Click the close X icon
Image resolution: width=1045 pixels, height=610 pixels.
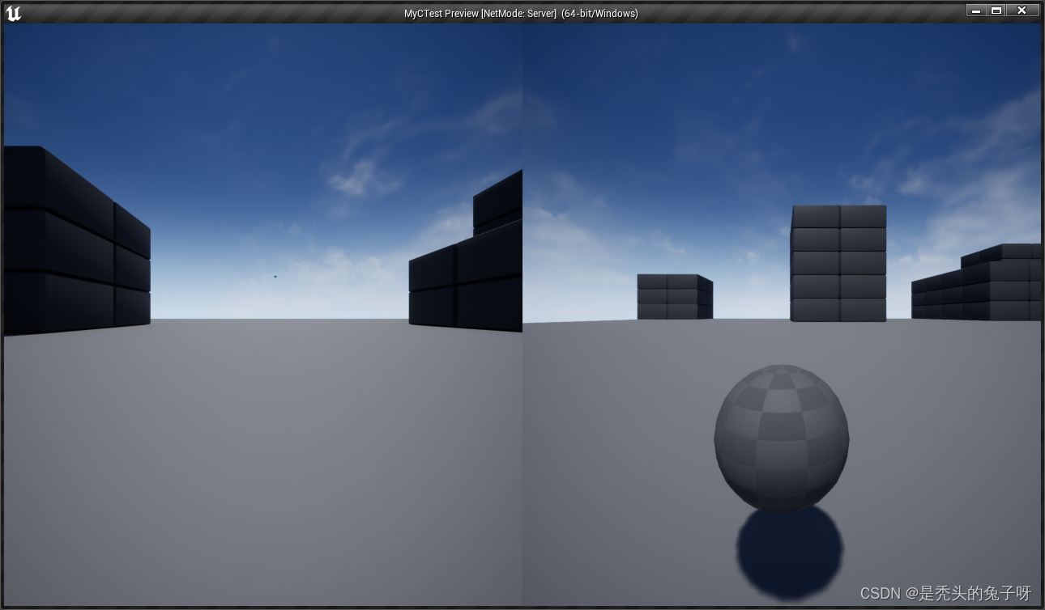[x=1022, y=10]
